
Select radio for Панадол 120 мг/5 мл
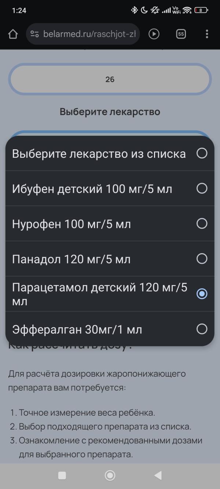(x=202, y=259)
